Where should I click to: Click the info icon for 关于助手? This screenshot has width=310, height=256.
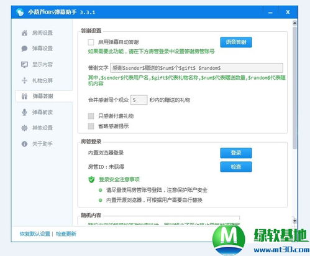point(24,144)
